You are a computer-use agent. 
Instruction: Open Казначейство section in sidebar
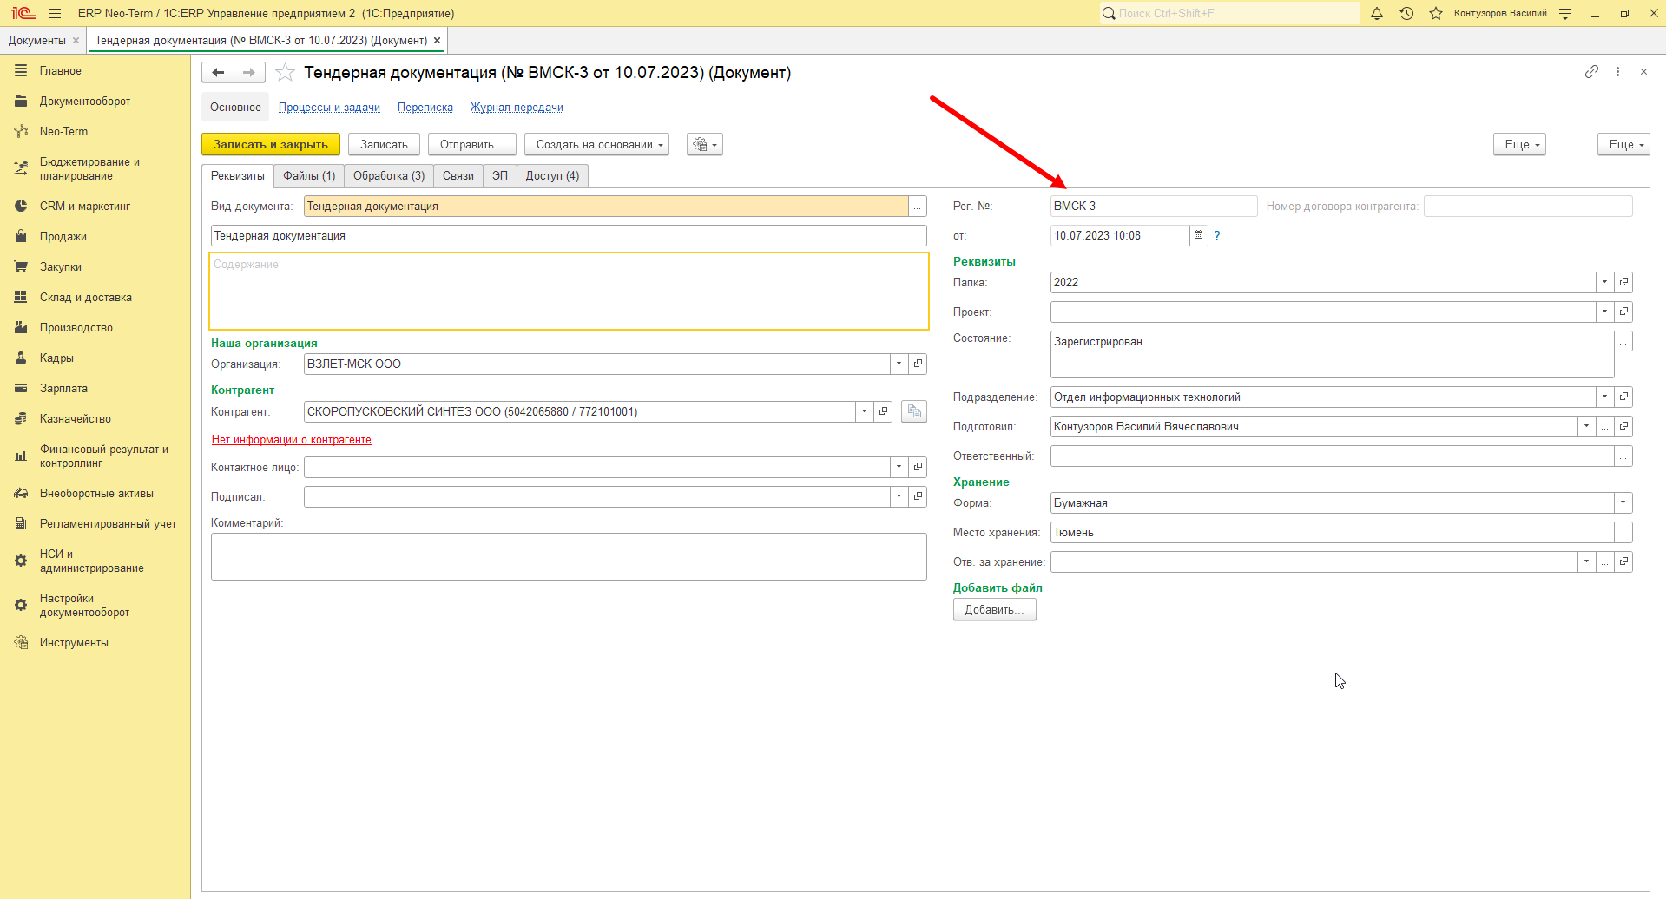(x=95, y=418)
